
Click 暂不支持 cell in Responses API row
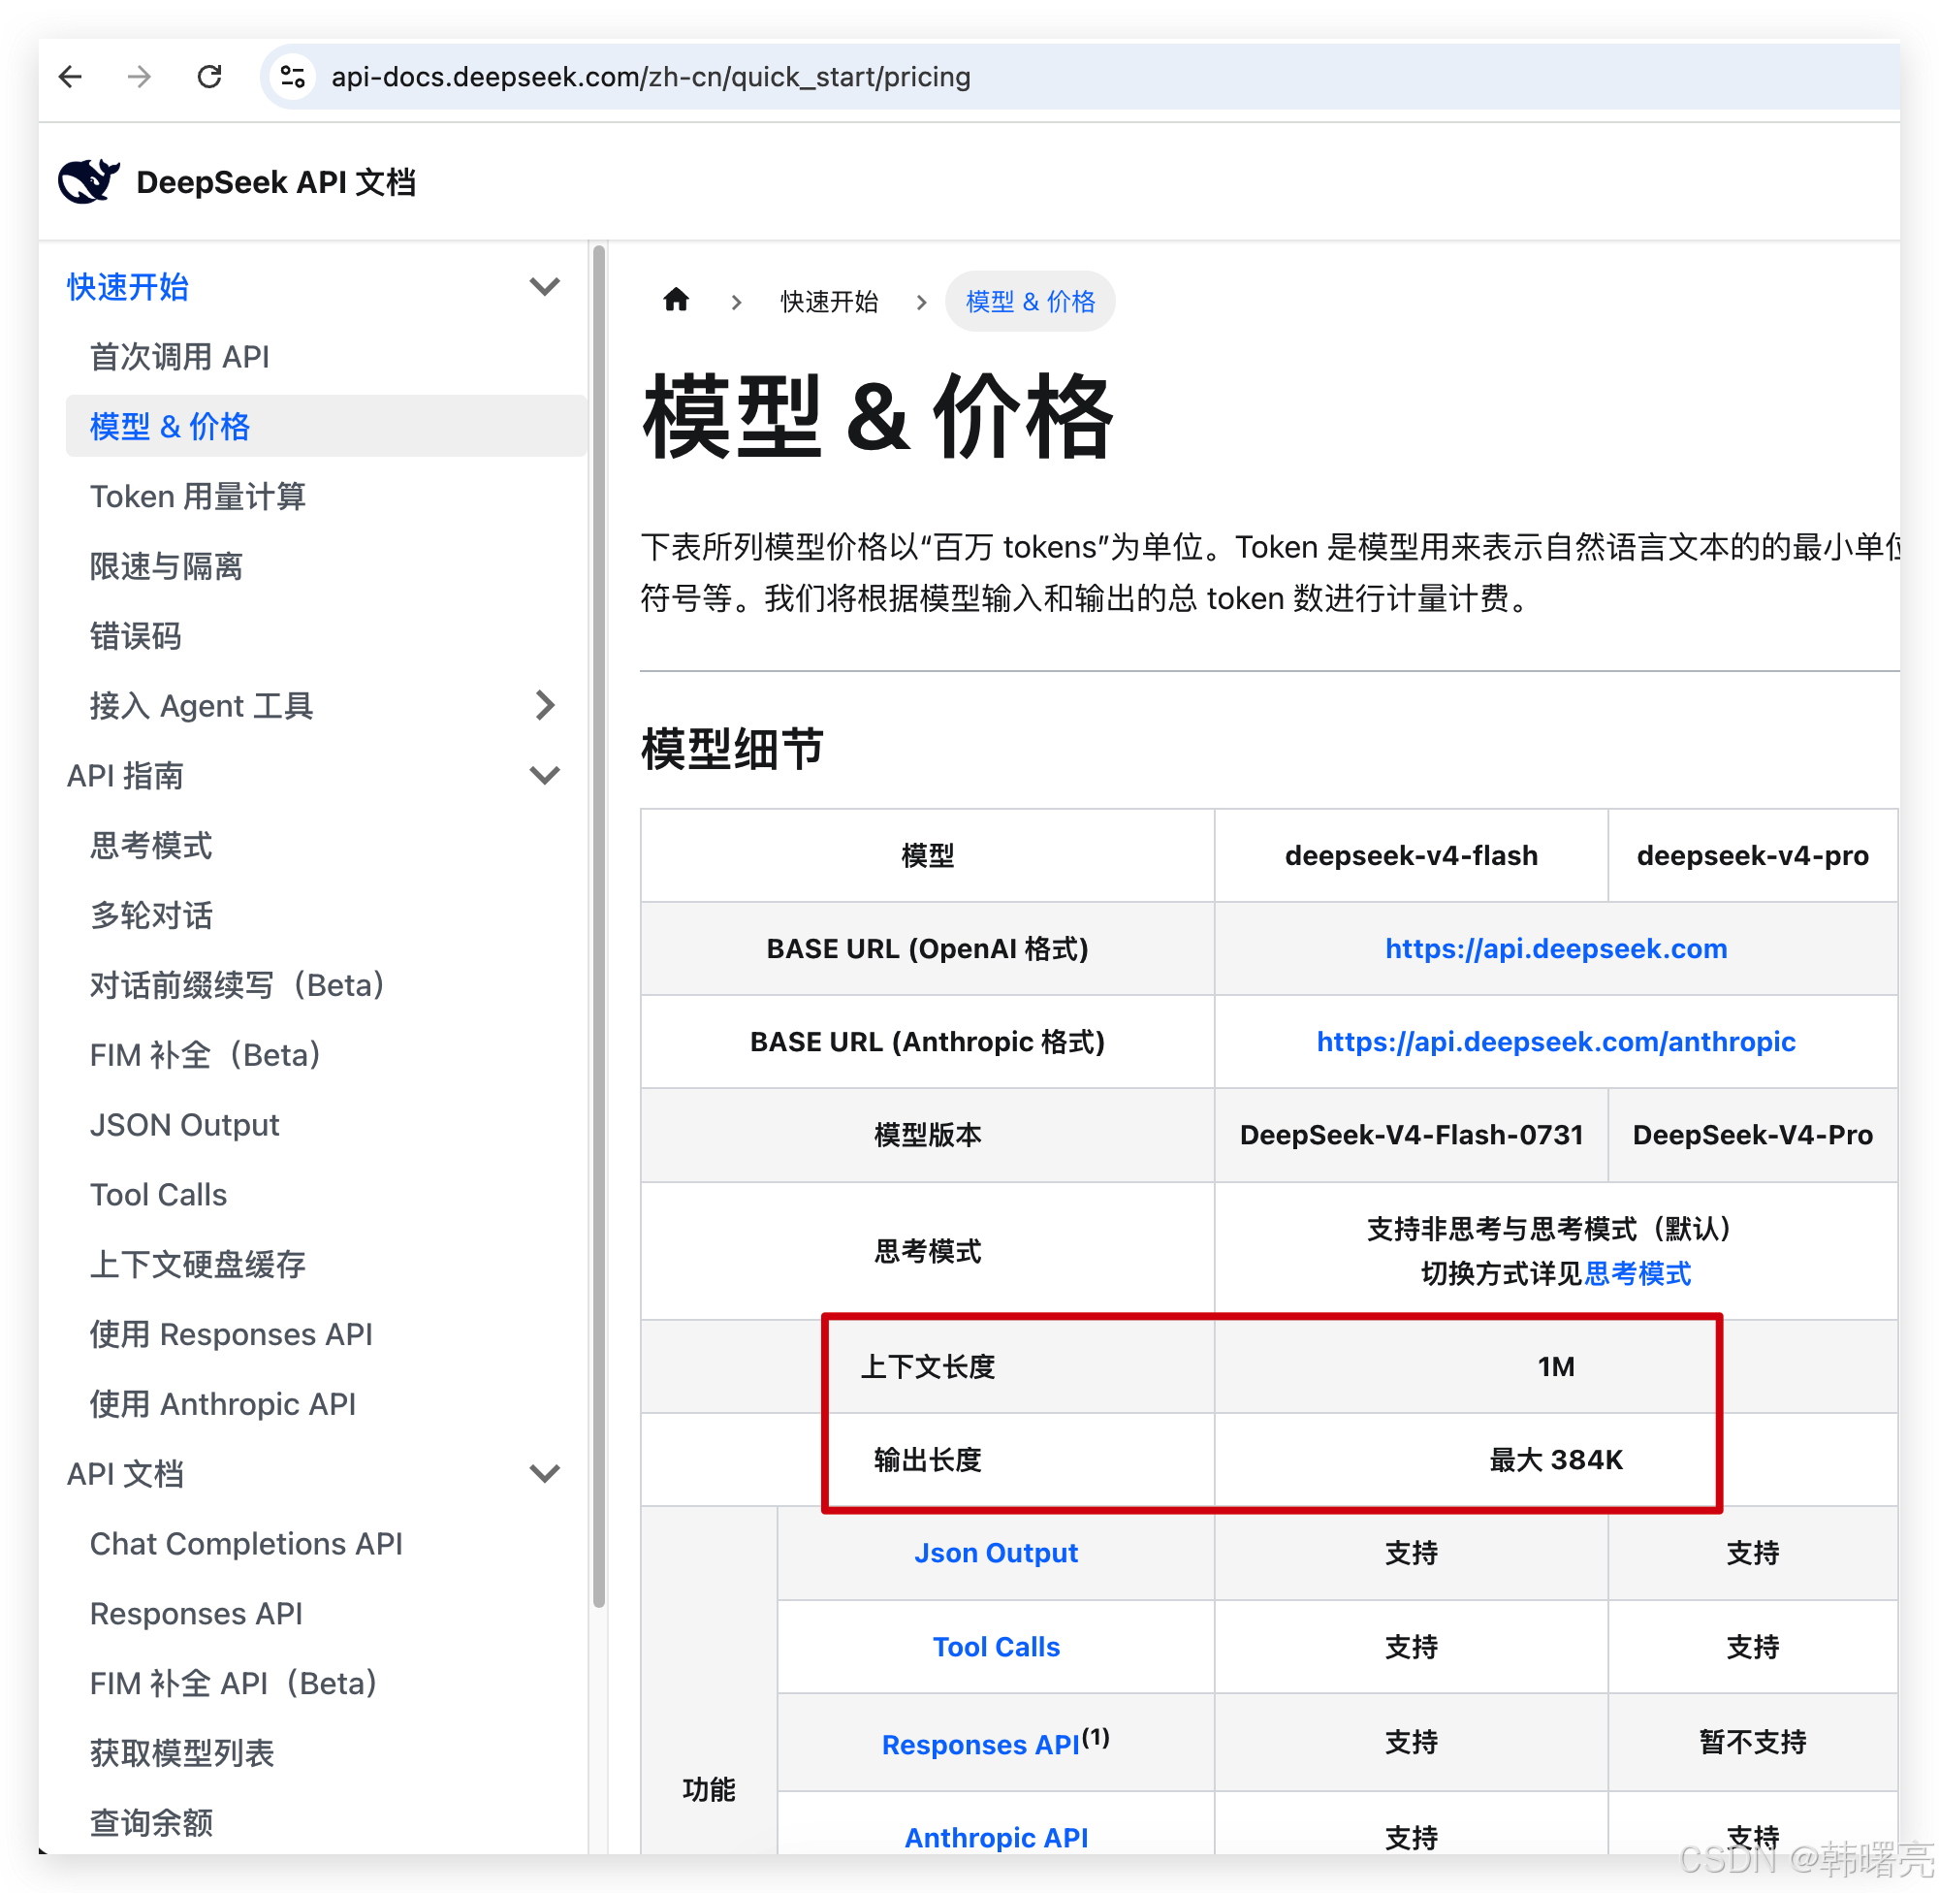click(x=1752, y=1742)
